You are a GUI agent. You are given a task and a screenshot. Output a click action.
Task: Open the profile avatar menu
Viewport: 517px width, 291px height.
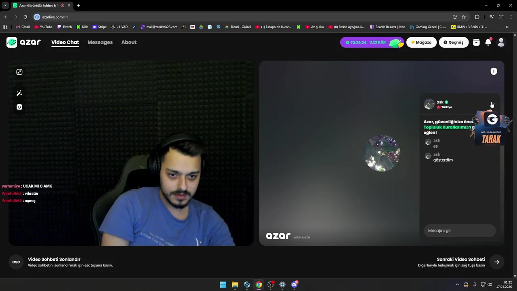(501, 42)
